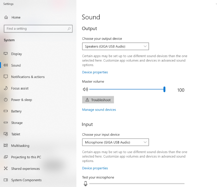Viewport: 217px width, 187px height.
Task: Click the Storage drive icon
Action: (6, 123)
